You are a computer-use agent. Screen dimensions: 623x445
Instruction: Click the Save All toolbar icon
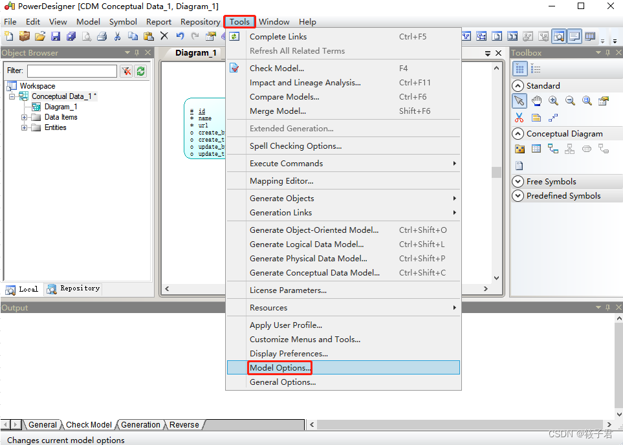coord(71,36)
